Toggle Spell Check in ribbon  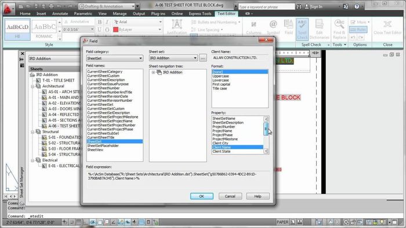(x=302, y=29)
